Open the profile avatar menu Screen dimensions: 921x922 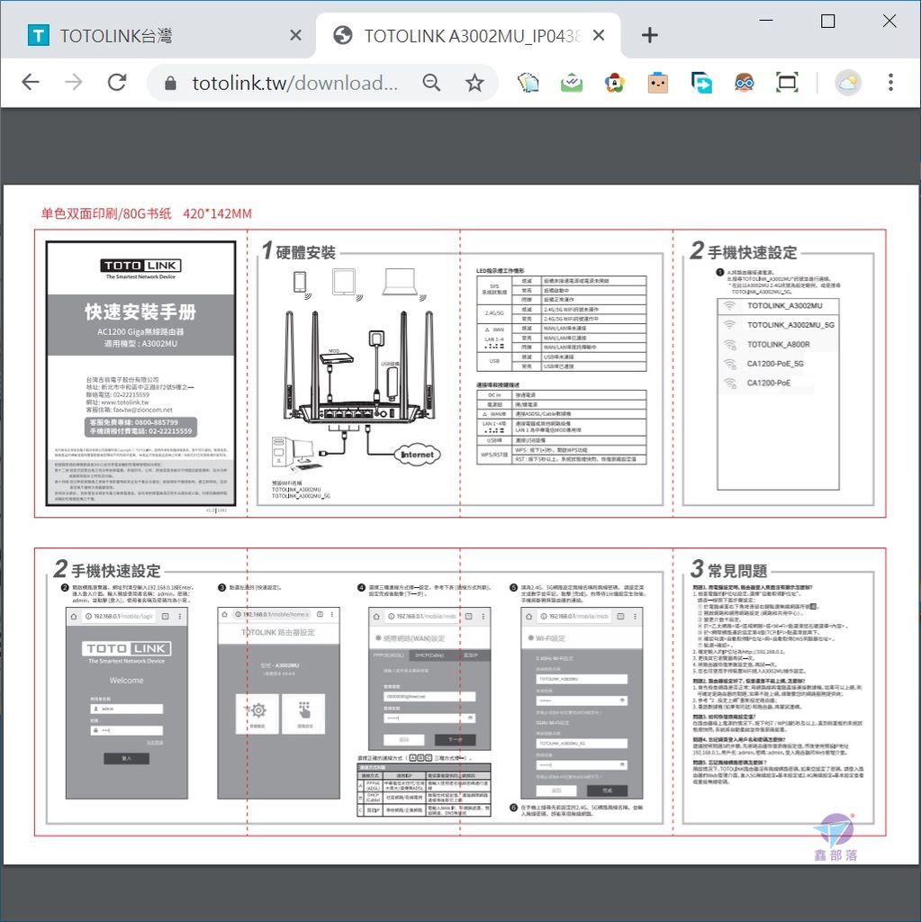(x=847, y=83)
